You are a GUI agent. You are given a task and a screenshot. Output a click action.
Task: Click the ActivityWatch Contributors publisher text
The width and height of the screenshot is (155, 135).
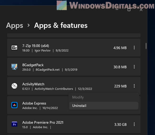pos(54,89)
